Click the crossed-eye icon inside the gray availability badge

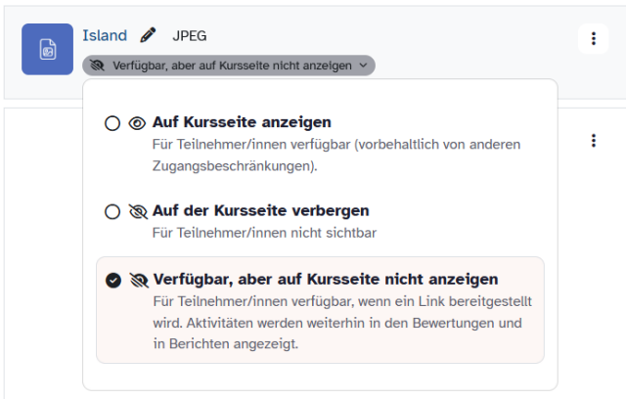[97, 66]
